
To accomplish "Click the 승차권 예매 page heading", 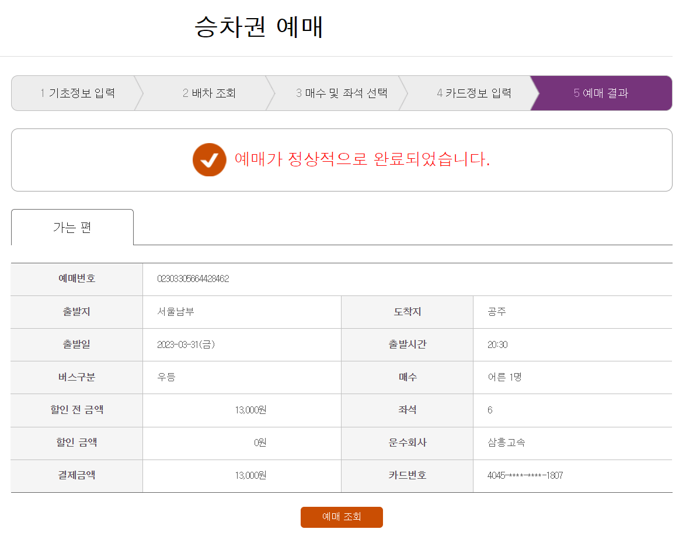I will point(259,27).
